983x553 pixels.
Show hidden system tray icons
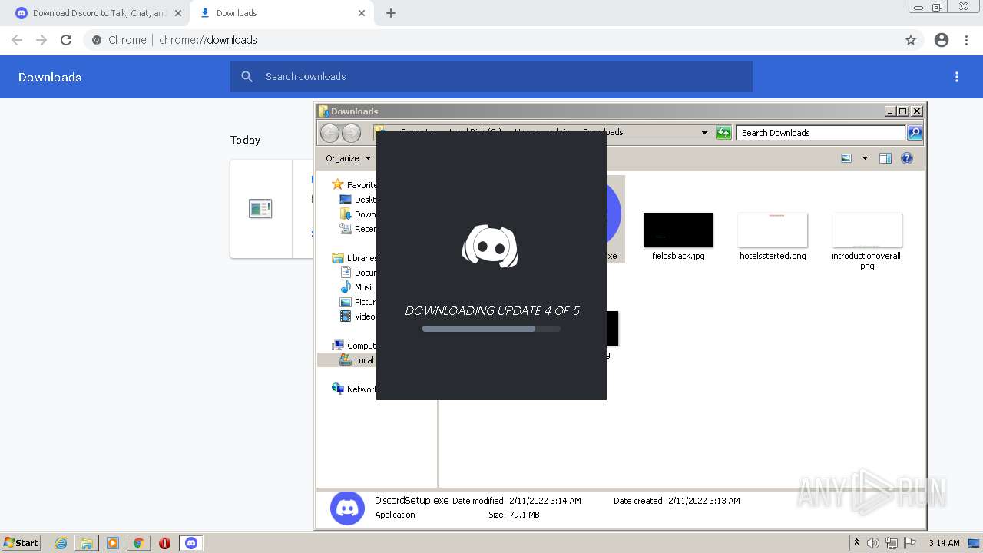(x=856, y=543)
